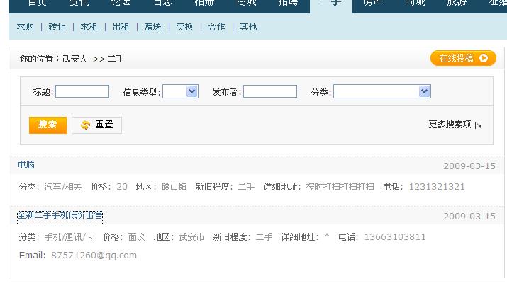Click the 二手 breadcrumb link
507x286 pixels.
[x=116, y=59]
